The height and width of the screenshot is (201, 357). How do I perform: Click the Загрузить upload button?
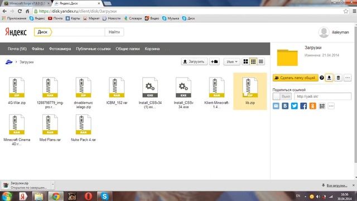(x=194, y=61)
